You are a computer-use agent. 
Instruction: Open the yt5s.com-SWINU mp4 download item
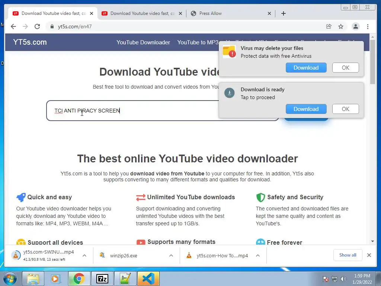pos(44,255)
